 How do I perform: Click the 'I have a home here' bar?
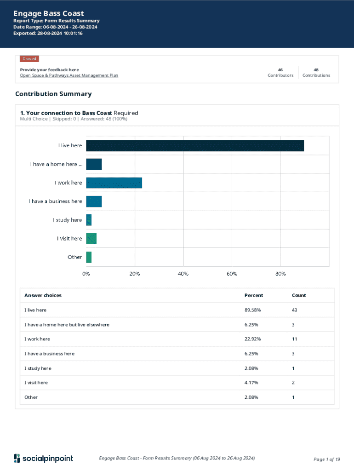94,164
